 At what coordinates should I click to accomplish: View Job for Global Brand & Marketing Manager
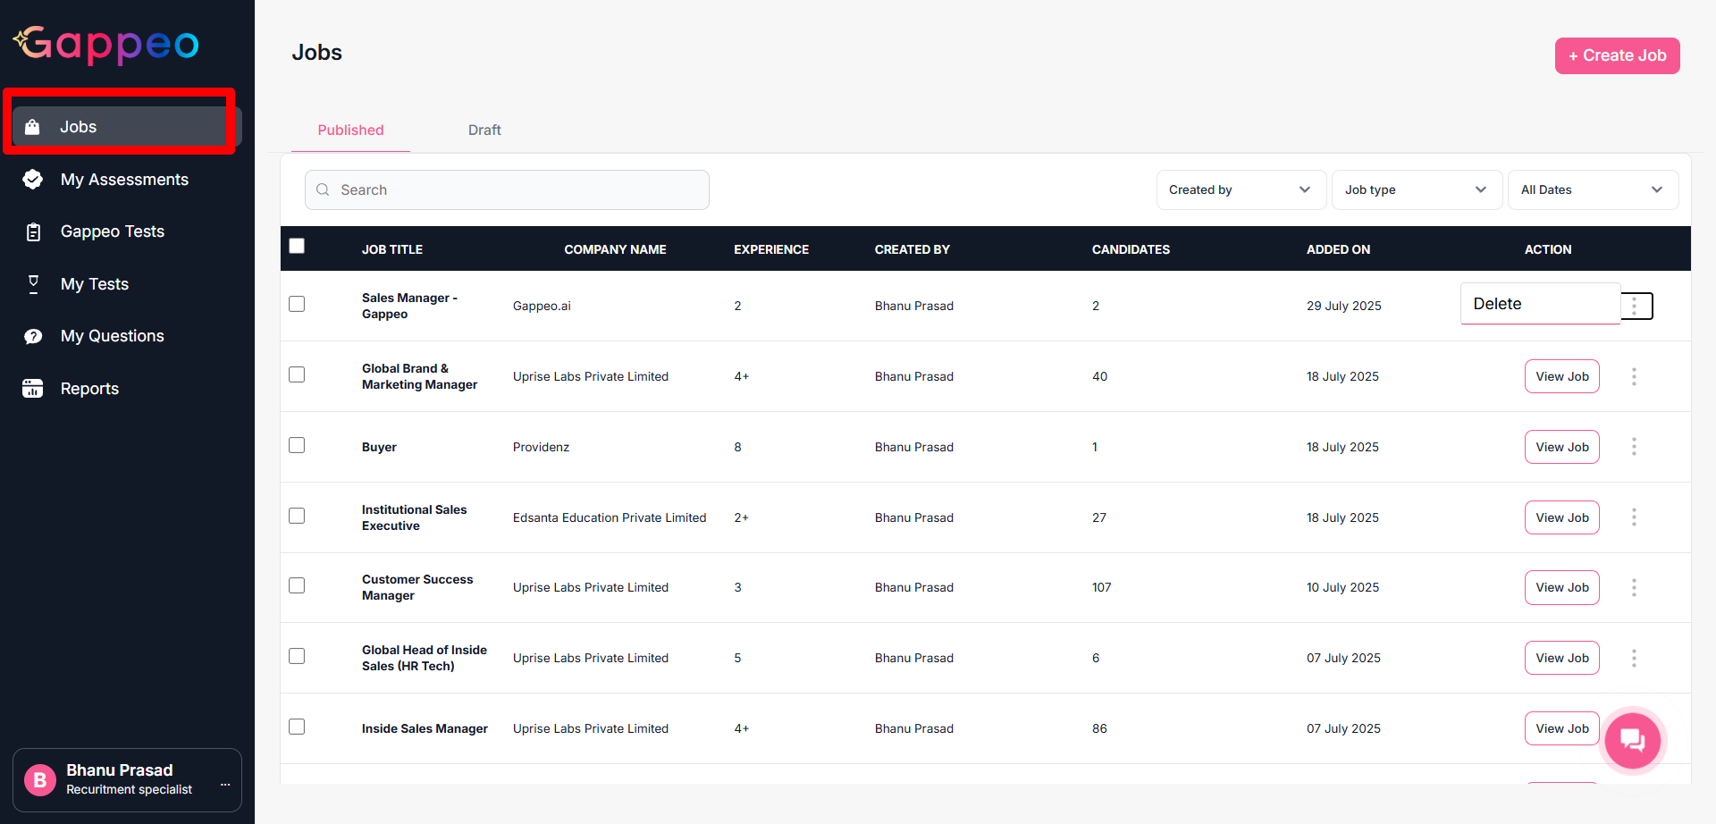tap(1561, 376)
